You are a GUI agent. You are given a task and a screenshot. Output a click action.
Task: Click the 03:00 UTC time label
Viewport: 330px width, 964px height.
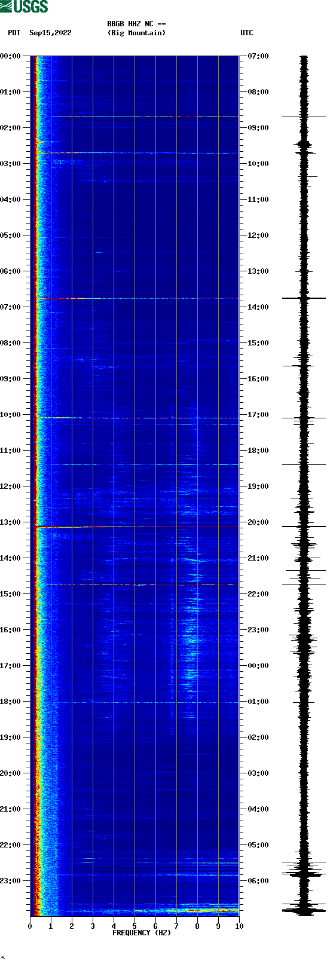pos(258,773)
